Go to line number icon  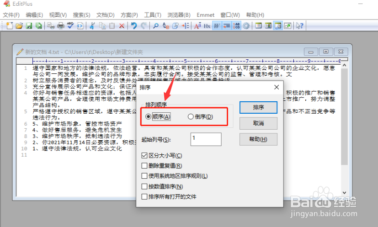tap(185, 26)
